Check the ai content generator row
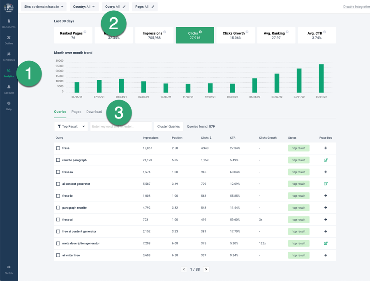The height and width of the screenshot is (281, 370). tap(58, 184)
